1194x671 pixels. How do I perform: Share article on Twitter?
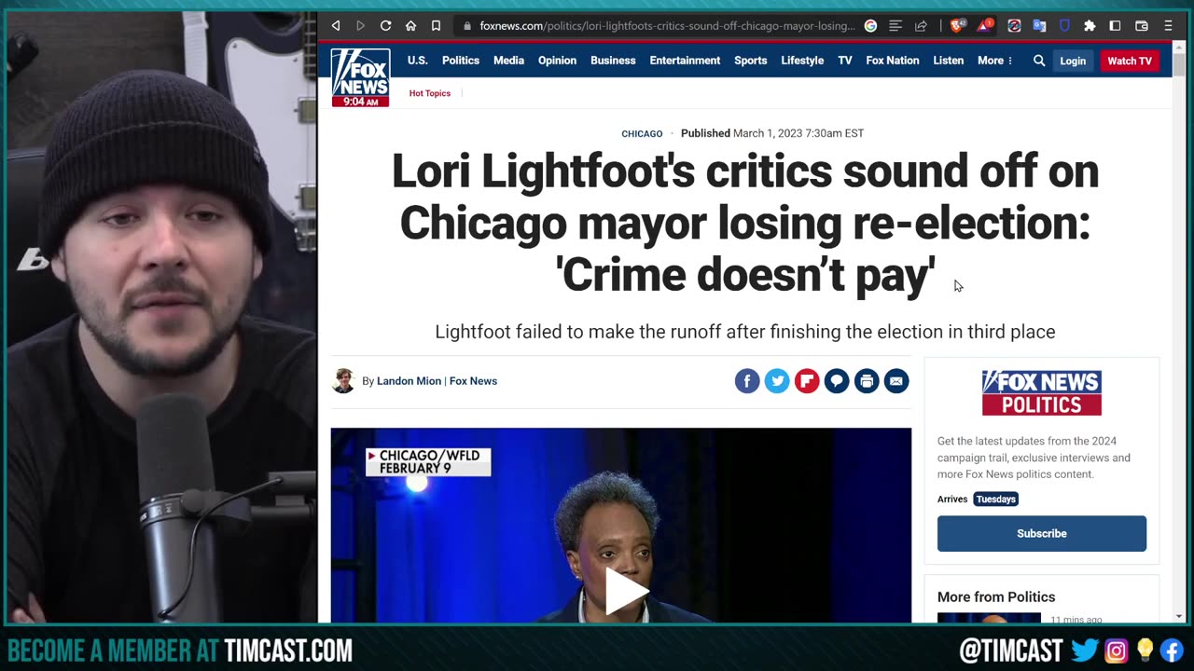pos(777,381)
